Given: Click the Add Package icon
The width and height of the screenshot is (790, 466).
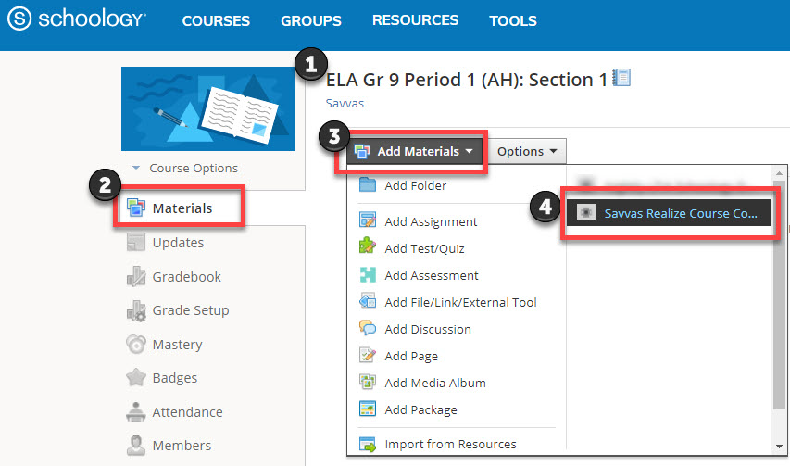Looking at the screenshot, I should pyautogui.click(x=368, y=409).
